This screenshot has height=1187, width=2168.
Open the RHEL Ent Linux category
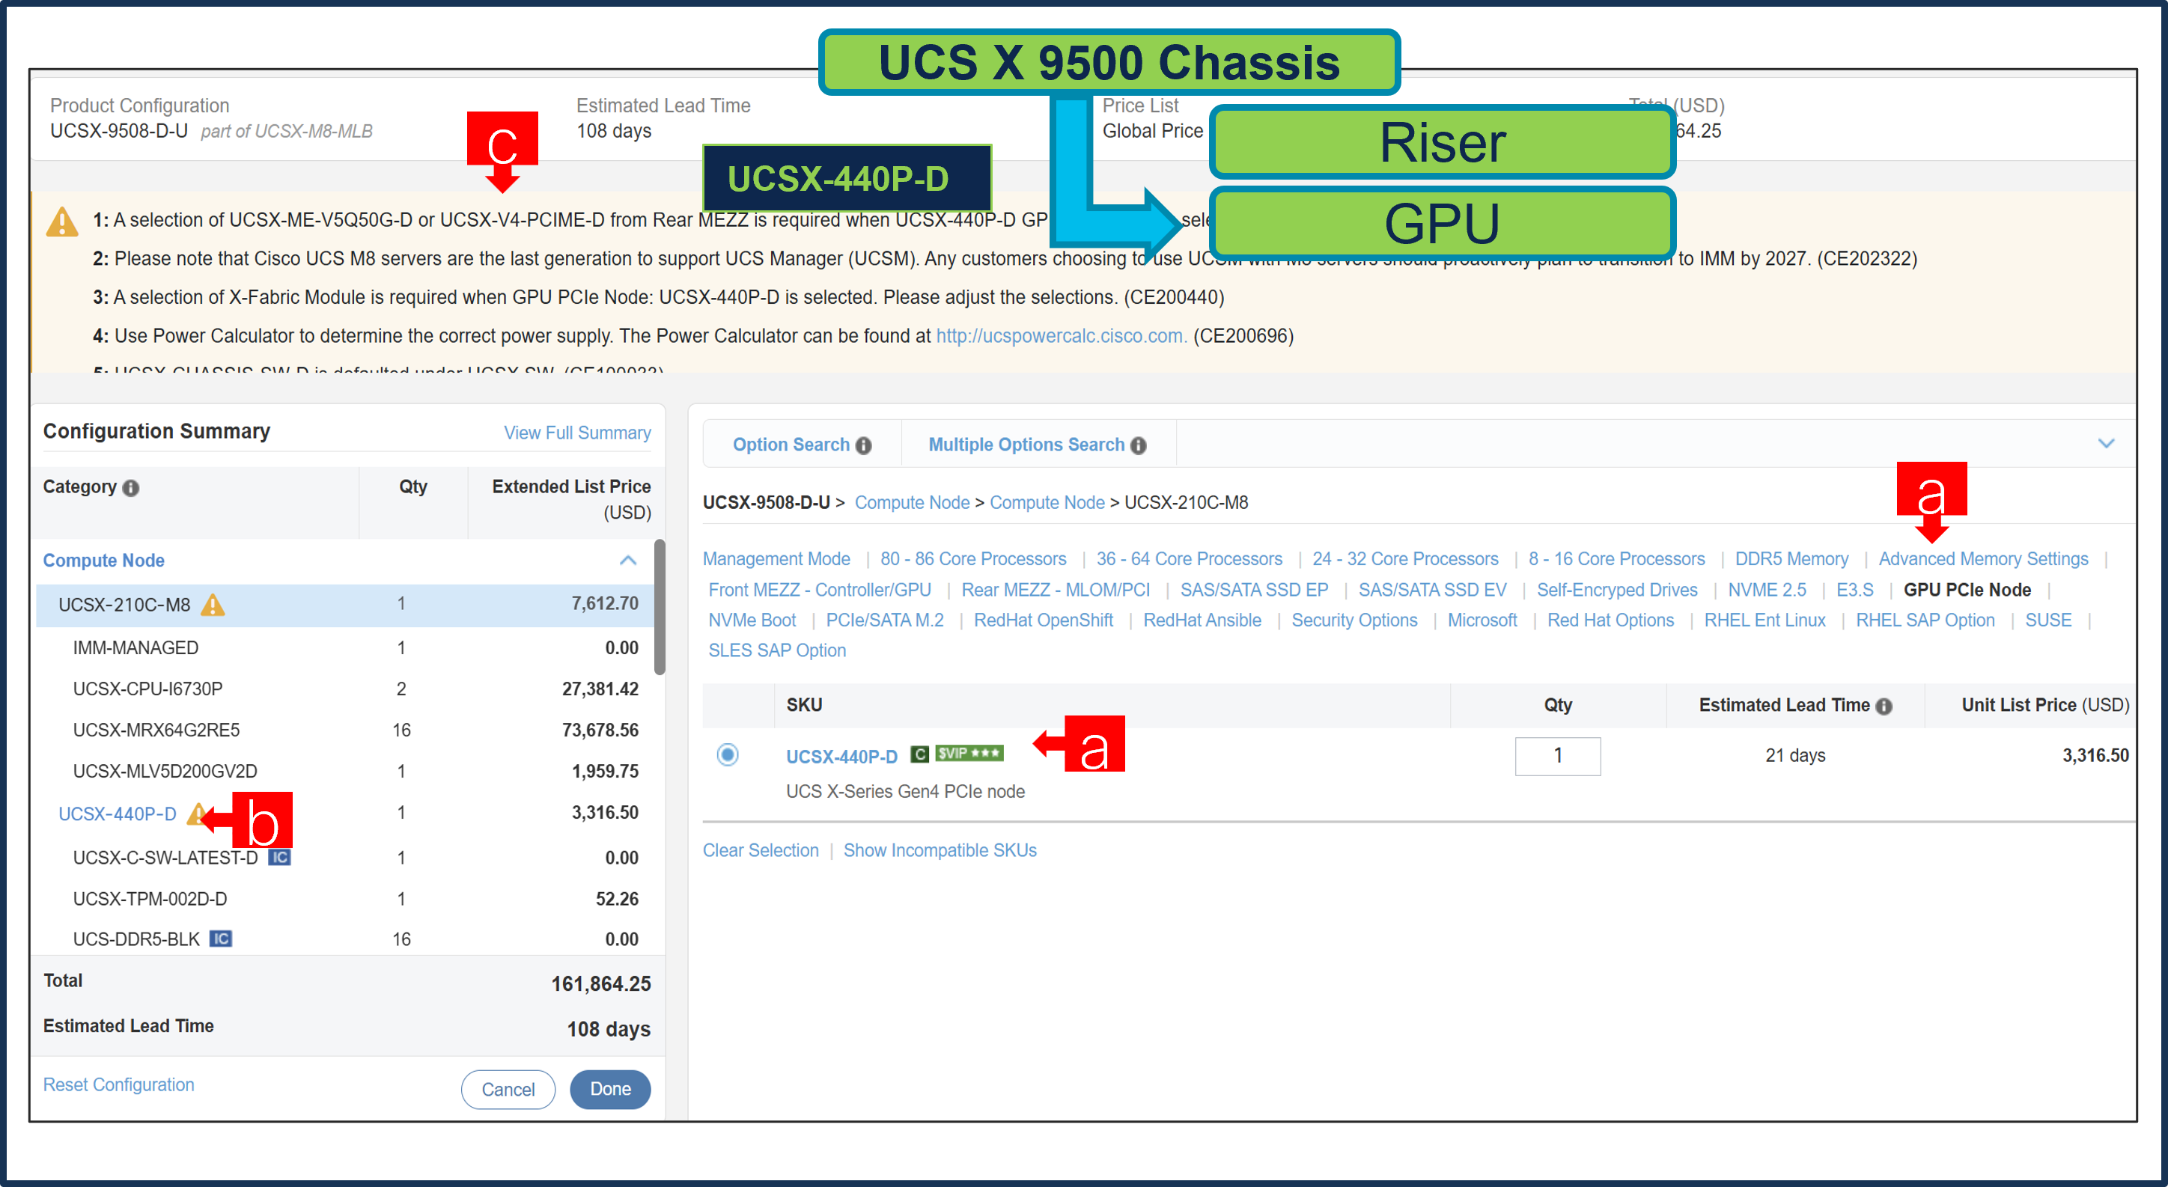(x=1764, y=620)
